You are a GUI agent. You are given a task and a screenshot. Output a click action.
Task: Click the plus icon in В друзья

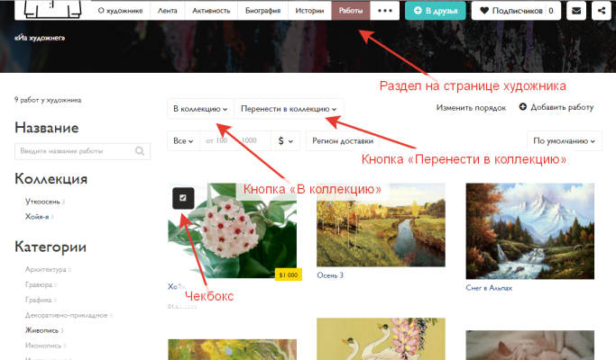click(417, 11)
